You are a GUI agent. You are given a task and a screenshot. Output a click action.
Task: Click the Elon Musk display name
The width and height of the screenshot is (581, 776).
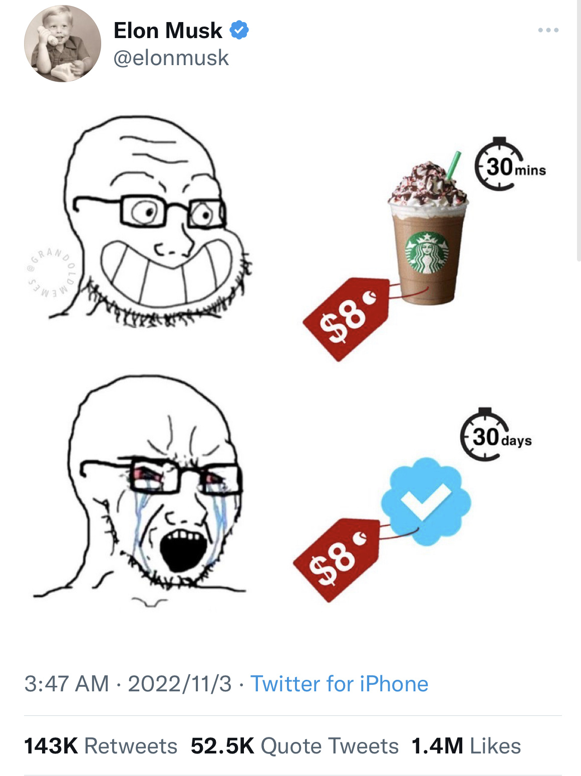pos(168,31)
